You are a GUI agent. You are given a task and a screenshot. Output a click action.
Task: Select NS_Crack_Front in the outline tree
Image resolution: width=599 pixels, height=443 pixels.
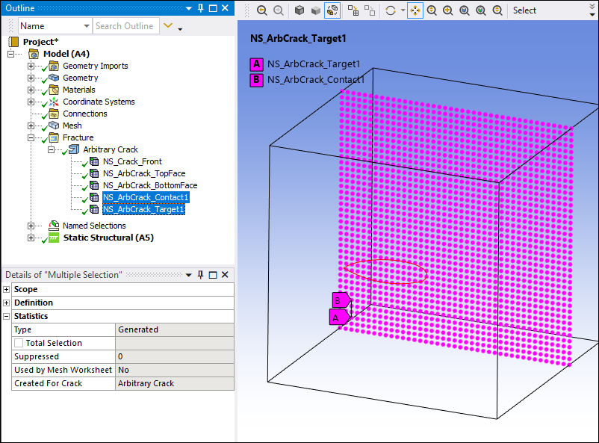click(x=132, y=161)
